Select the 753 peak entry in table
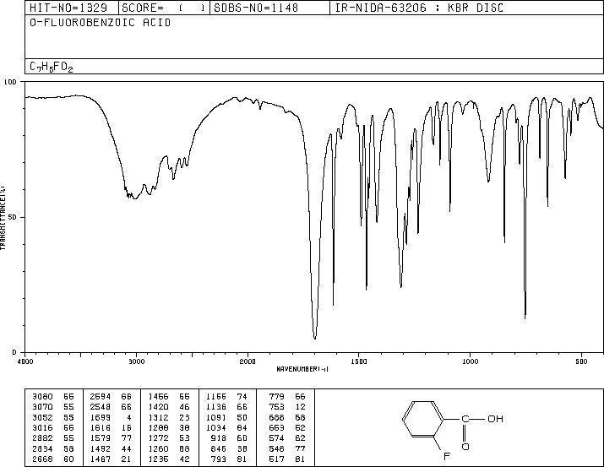 pyautogui.click(x=287, y=407)
